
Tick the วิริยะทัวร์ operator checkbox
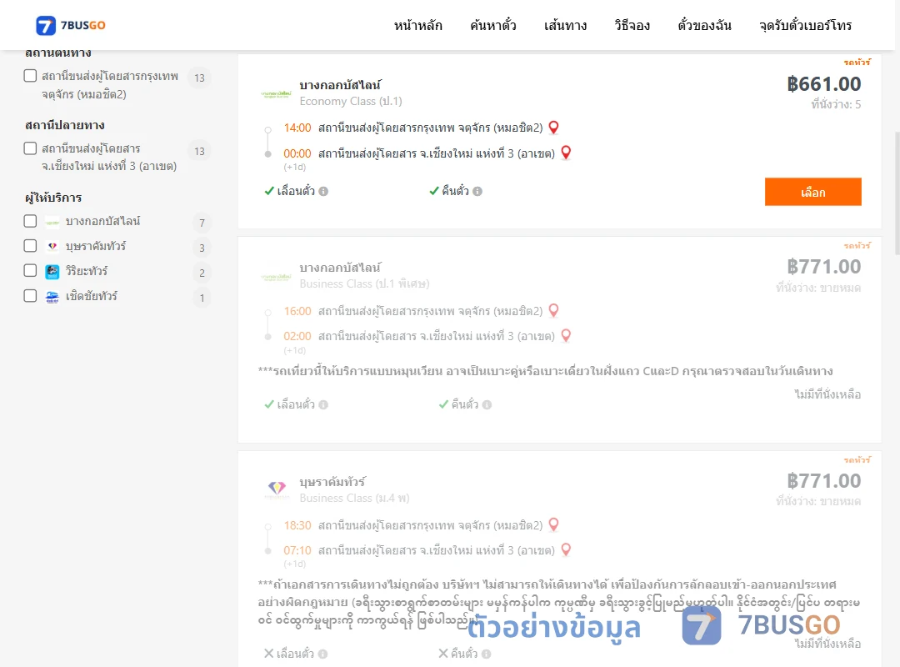pyautogui.click(x=31, y=271)
